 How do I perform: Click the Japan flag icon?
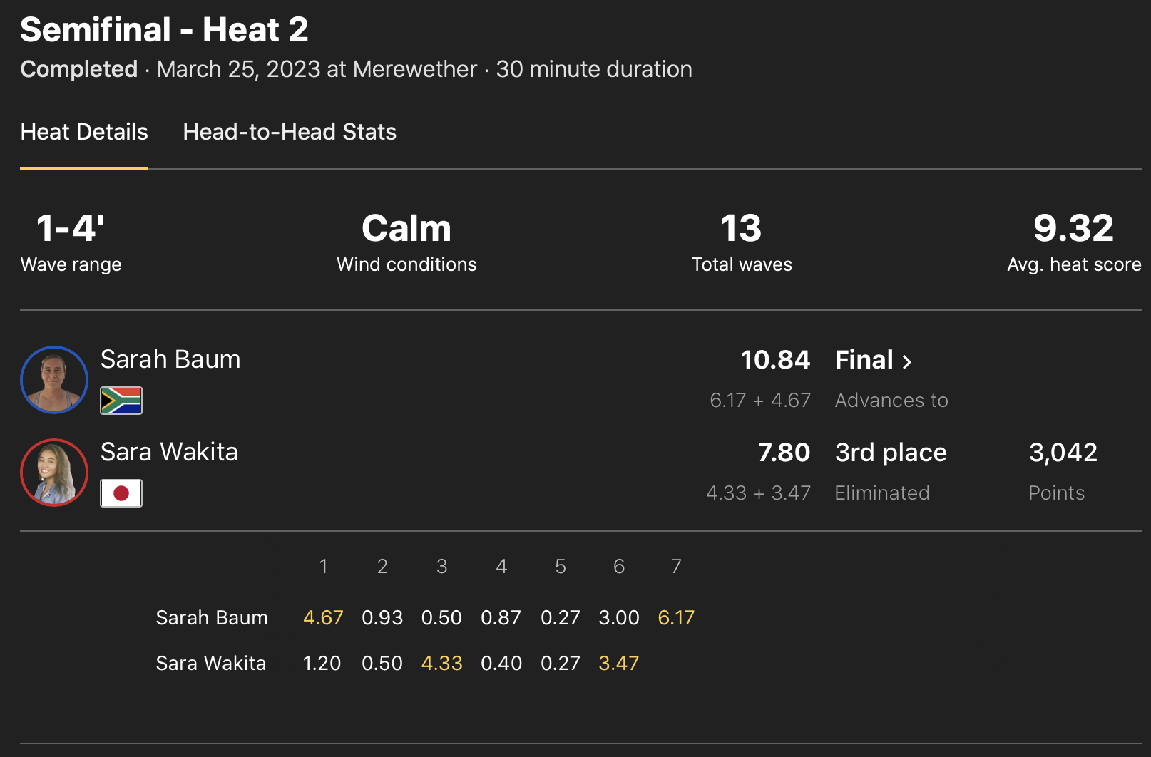[121, 493]
